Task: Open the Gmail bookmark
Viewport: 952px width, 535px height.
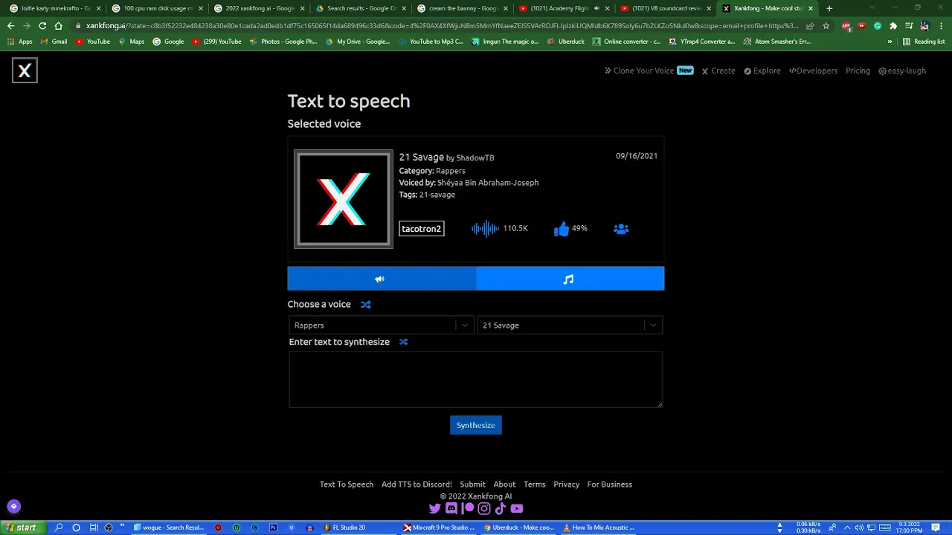Action: 54,42
